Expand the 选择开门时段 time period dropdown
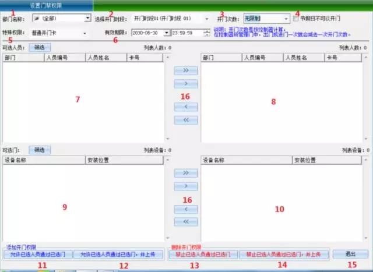This screenshot has height=272, width=373. click(x=206, y=19)
